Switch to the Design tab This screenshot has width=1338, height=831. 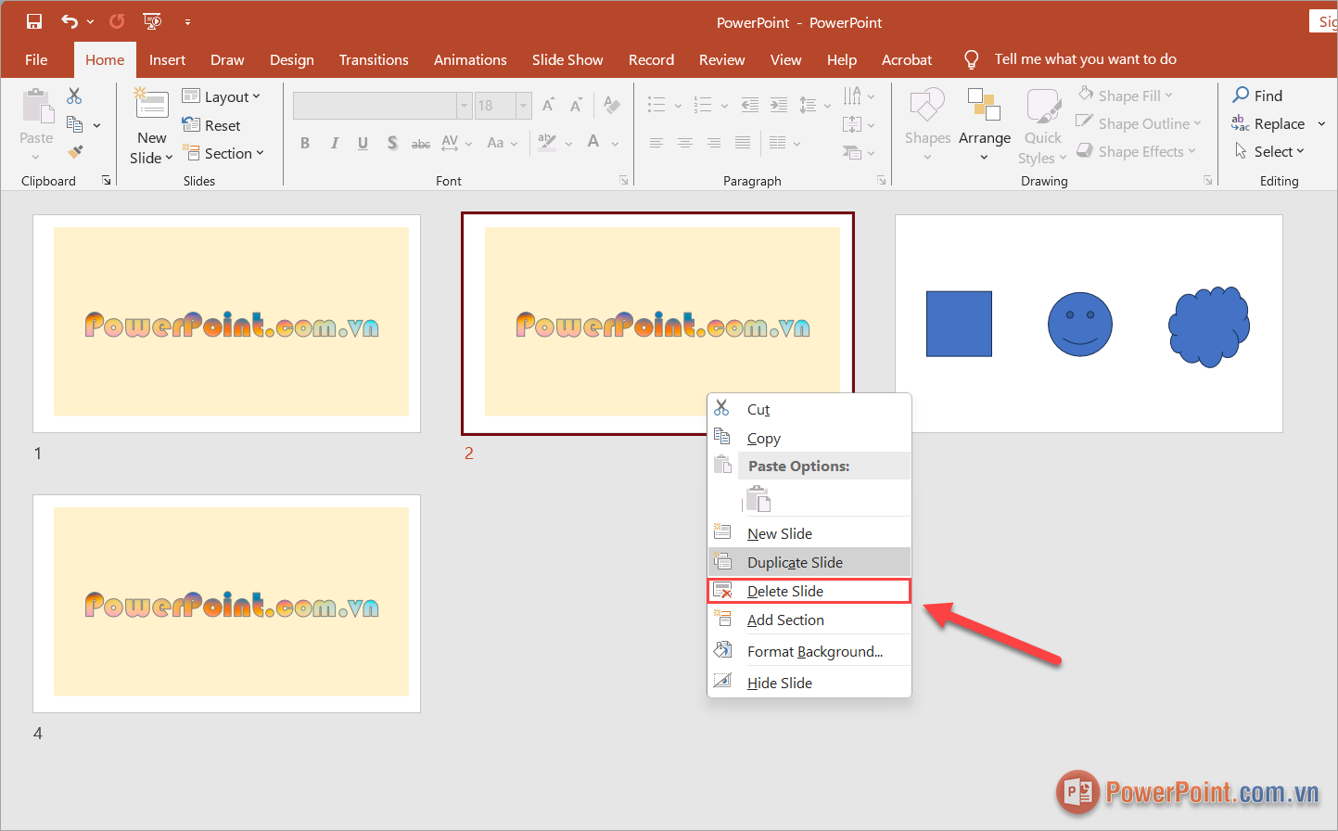(292, 59)
